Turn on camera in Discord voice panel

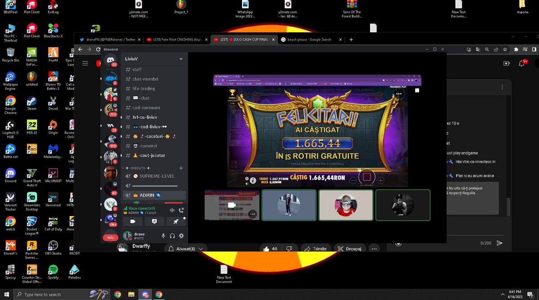[x=133, y=221]
